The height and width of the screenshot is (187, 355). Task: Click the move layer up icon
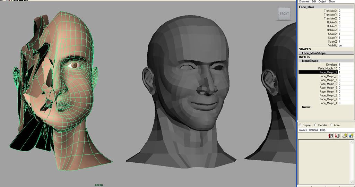tap(331, 136)
